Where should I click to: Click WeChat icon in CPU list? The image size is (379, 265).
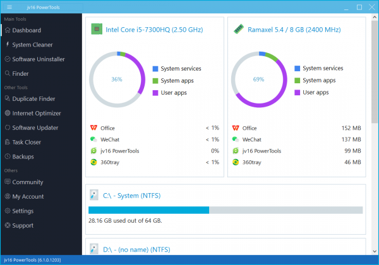pyautogui.click(x=93, y=139)
